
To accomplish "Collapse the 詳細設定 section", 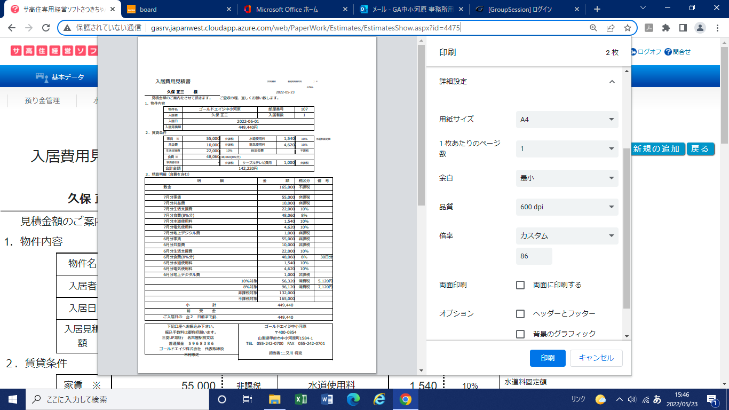I will 612,82.
